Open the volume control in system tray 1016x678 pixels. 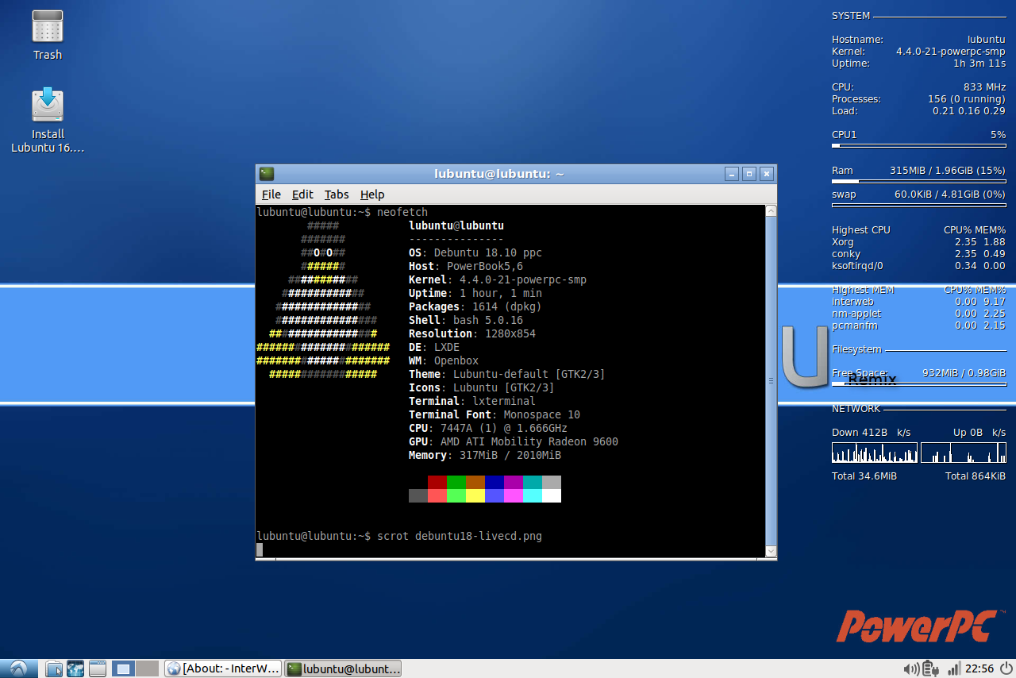(910, 668)
